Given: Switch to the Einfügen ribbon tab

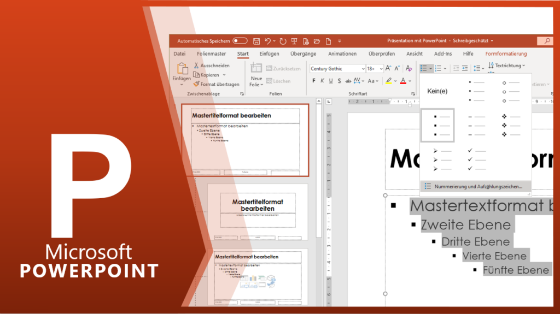Looking at the screenshot, I should 269,54.
